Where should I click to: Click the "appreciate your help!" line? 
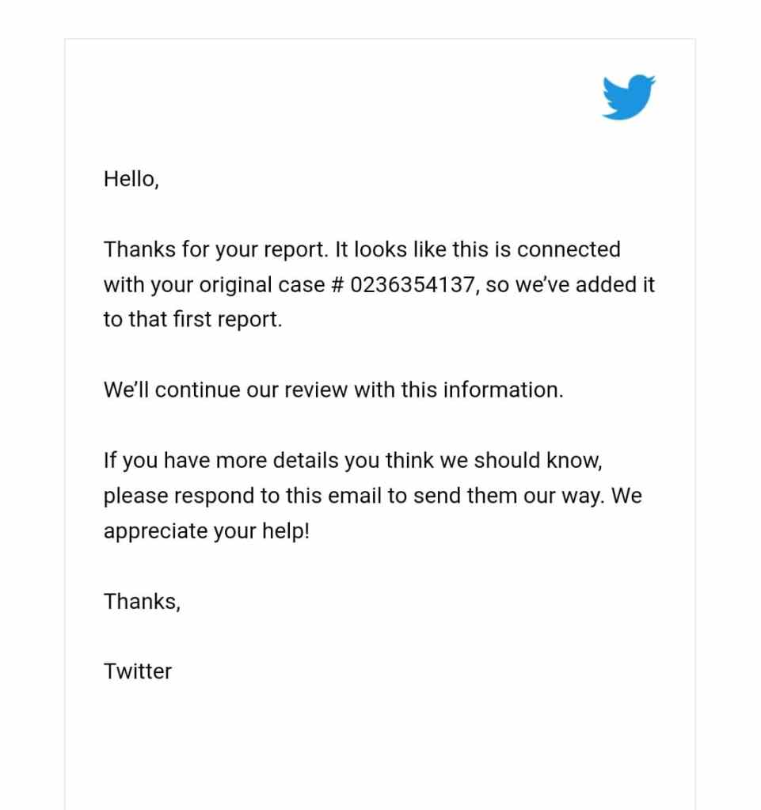(206, 530)
